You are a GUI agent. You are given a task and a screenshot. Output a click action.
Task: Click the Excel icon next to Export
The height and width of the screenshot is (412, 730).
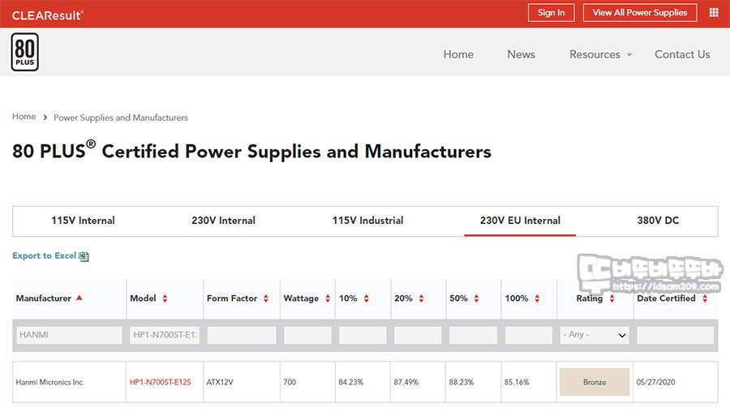[84, 256]
